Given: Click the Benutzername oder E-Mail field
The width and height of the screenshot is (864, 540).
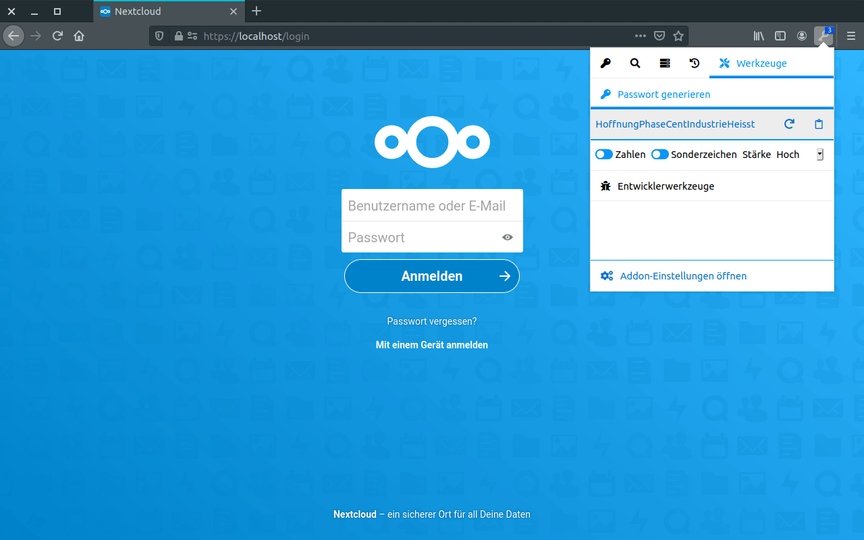Looking at the screenshot, I should pos(432,205).
